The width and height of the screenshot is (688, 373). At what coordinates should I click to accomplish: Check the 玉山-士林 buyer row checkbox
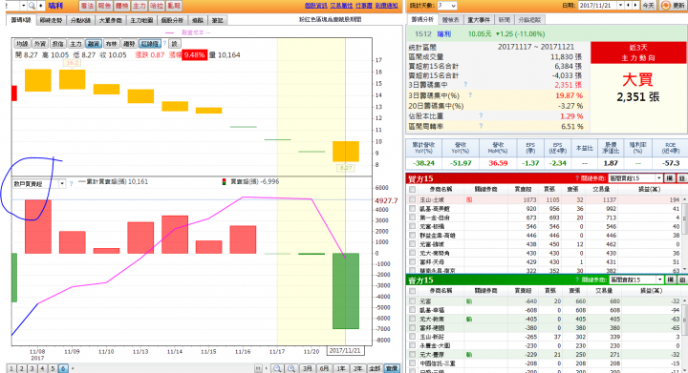pos(413,199)
